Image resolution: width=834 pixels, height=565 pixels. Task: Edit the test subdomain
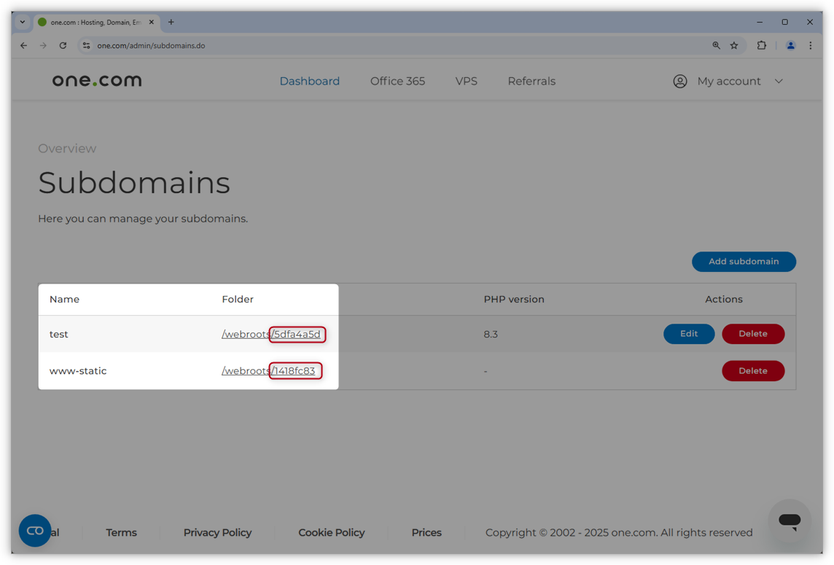(688, 334)
